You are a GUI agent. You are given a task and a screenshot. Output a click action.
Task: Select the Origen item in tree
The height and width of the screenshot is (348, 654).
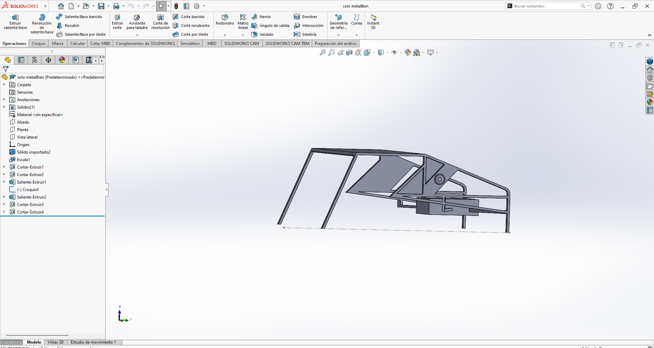(x=19, y=145)
